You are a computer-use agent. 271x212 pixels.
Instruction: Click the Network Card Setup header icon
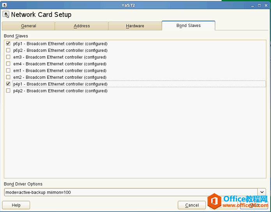[x=6, y=14]
